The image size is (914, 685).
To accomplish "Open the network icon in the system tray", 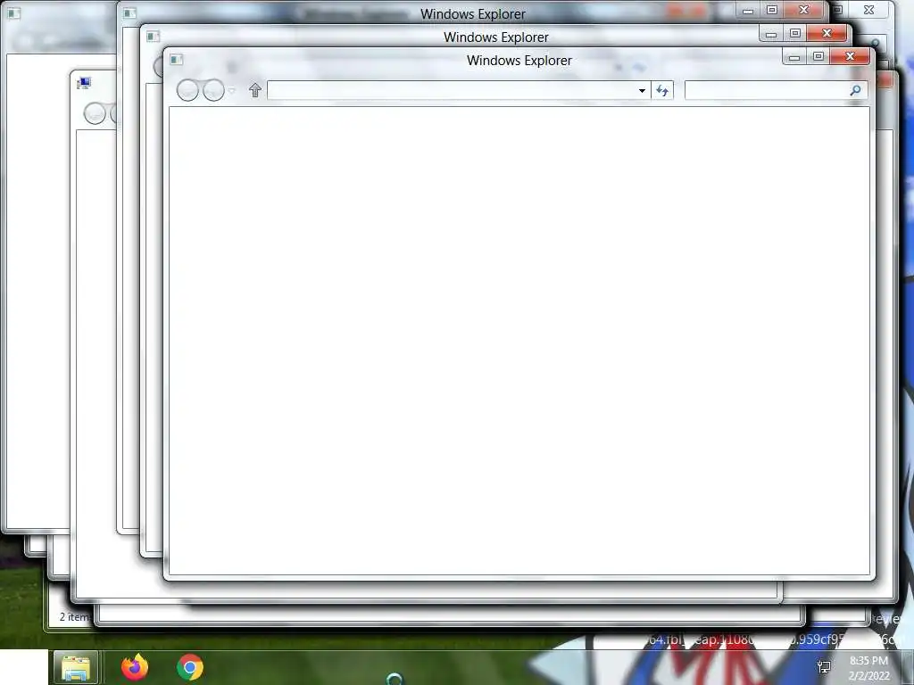I will point(824,667).
